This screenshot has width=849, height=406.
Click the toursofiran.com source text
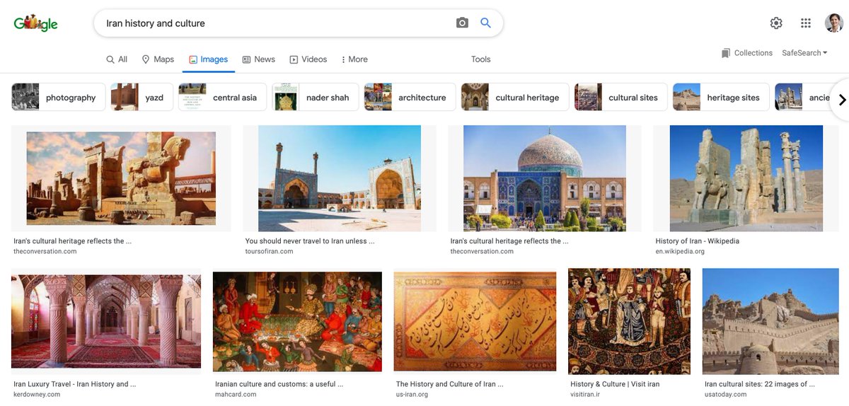coord(270,252)
